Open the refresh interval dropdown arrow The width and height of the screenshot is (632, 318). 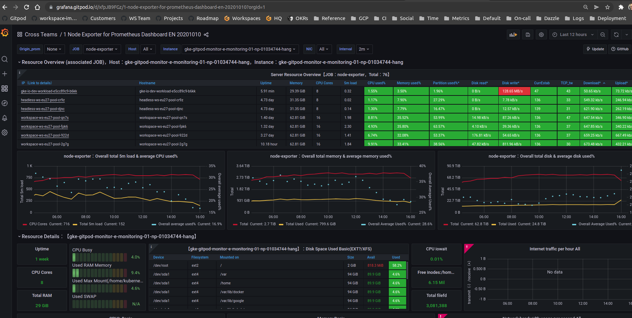tap(627, 35)
